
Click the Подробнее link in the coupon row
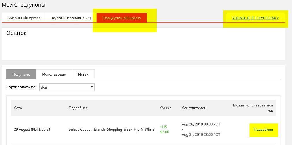tap(263, 129)
